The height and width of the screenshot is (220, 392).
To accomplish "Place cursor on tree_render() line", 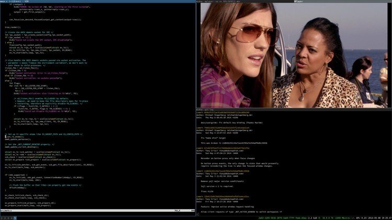I will (x=13, y=27).
